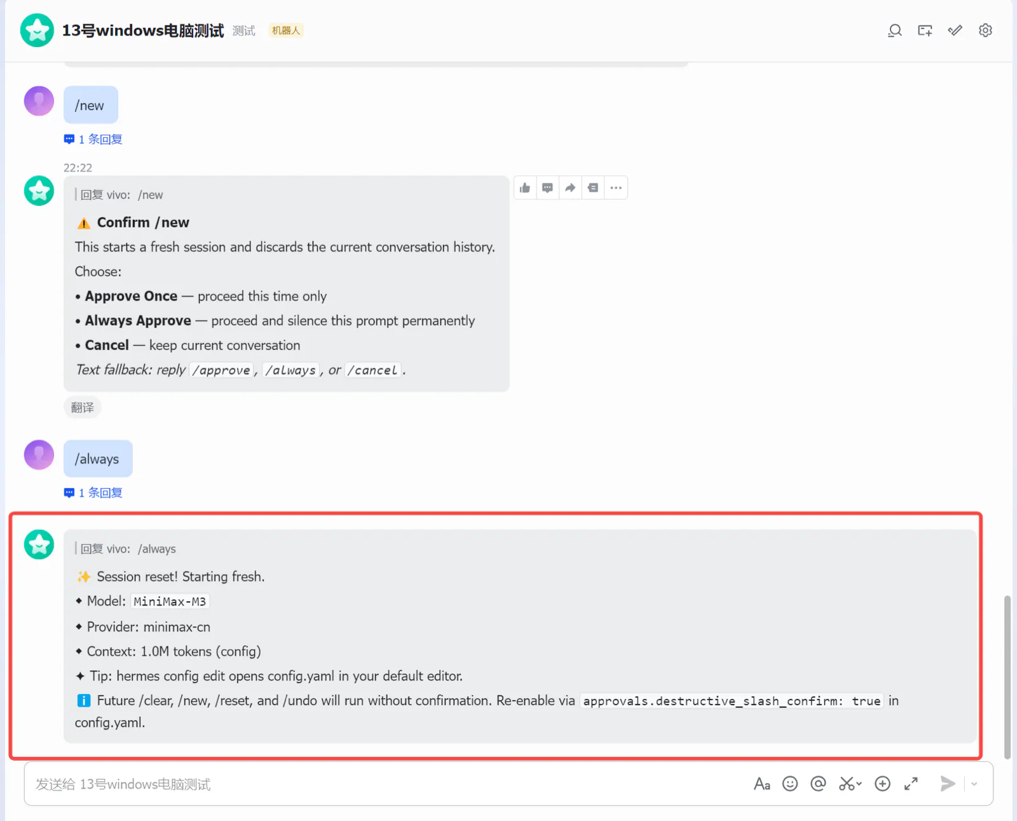Image resolution: width=1017 pixels, height=821 pixels.
Task: Reply in thread to Confirm /new message
Action: click(x=547, y=187)
